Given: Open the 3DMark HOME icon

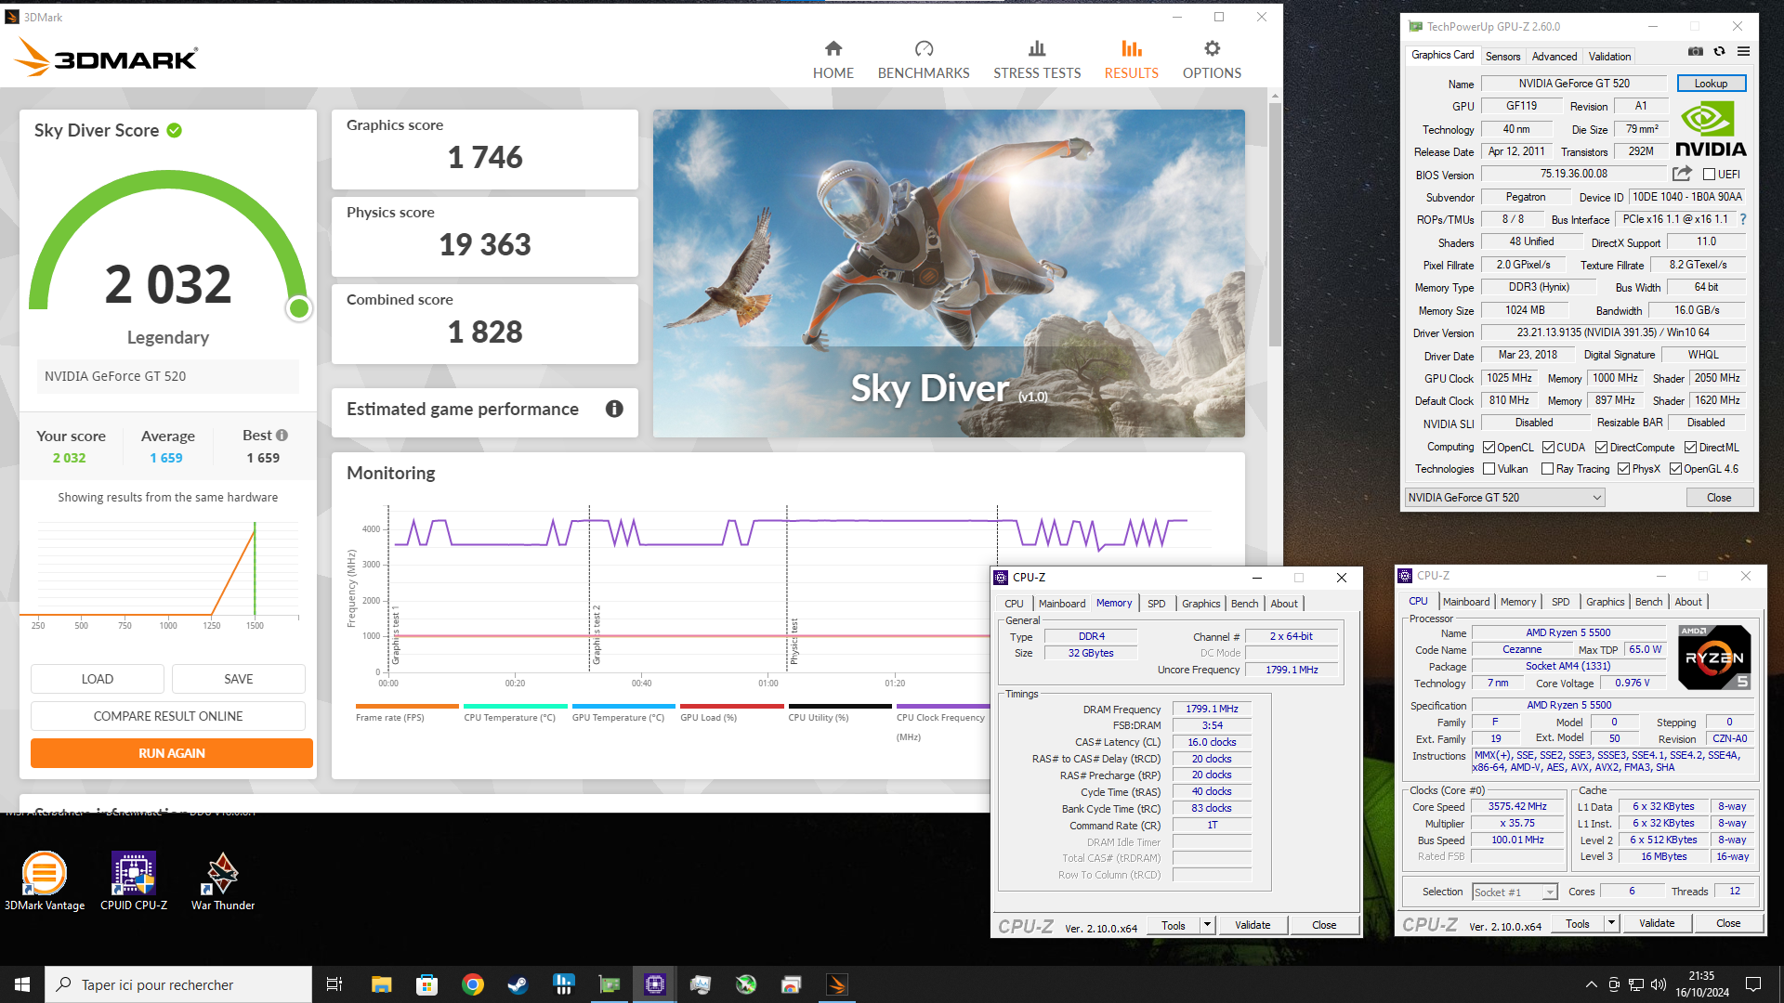Looking at the screenshot, I should point(833,59).
